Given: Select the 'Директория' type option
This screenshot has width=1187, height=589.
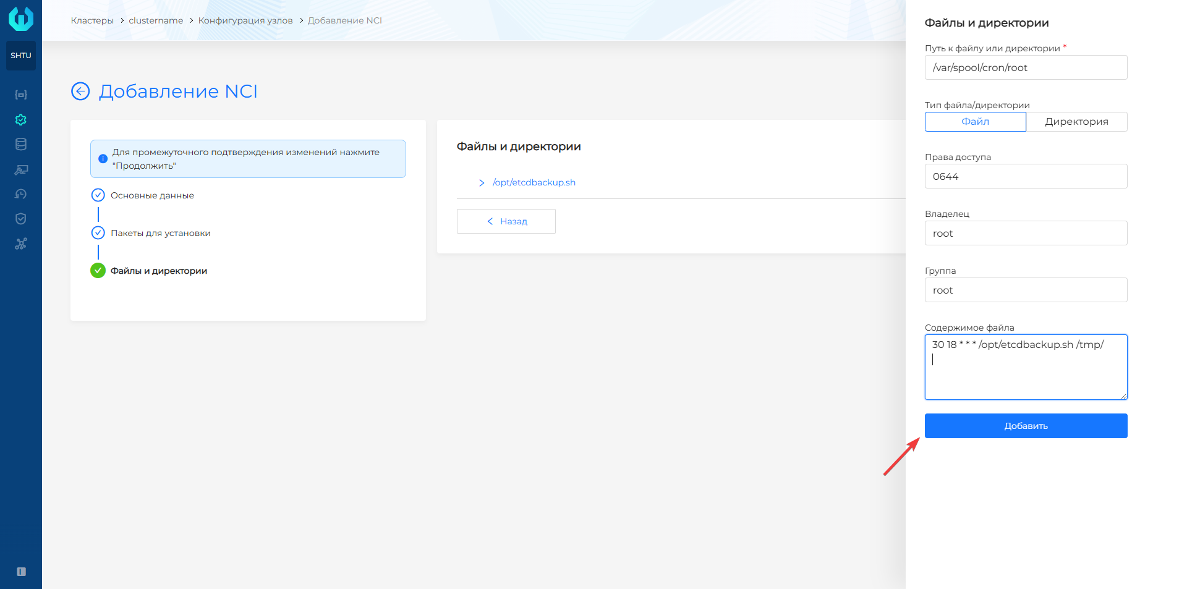Looking at the screenshot, I should [x=1077, y=122].
